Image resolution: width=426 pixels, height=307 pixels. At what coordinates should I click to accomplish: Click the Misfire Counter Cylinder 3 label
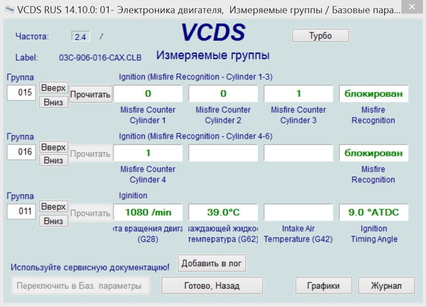pyautogui.click(x=298, y=115)
